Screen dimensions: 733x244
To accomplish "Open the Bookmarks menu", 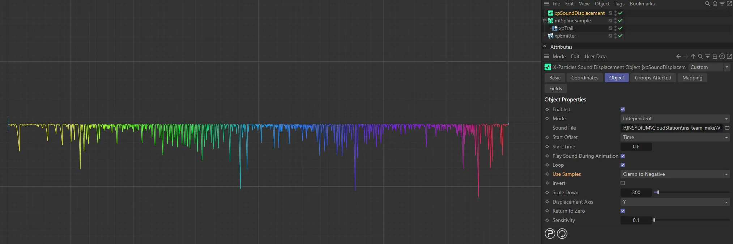I will coord(642,4).
